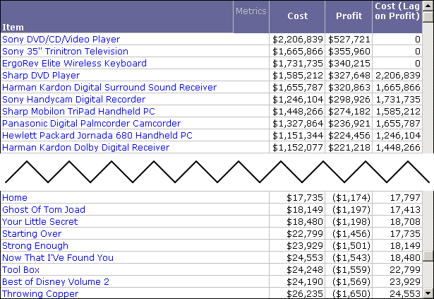Click the Metrics header label
434x299 pixels.
pyautogui.click(x=251, y=11)
